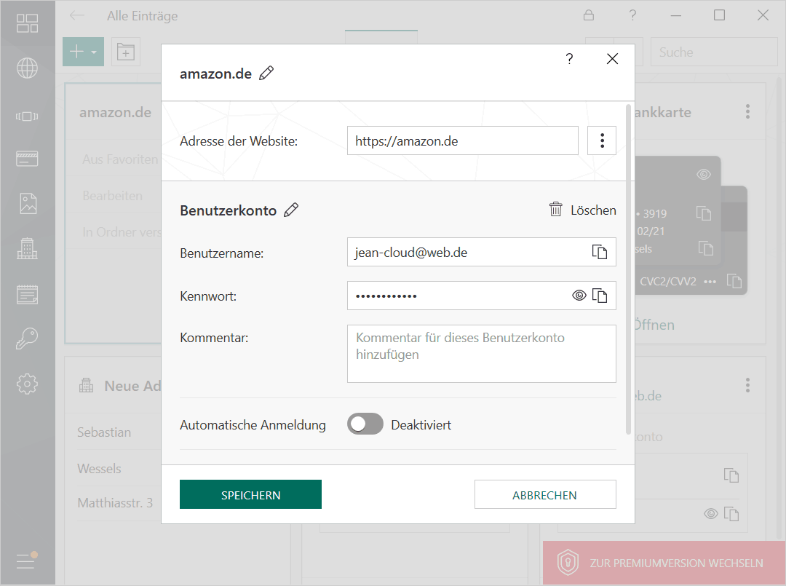
Task: Open the bank card three-dot menu
Action: click(747, 111)
